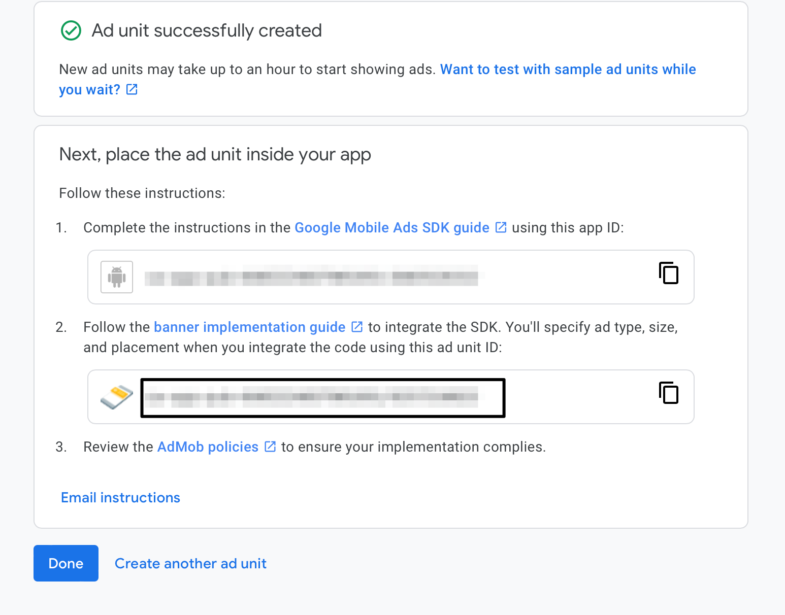This screenshot has height=615, width=785.
Task: Select the blurred ad unit ID text
Action: point(311,397)
